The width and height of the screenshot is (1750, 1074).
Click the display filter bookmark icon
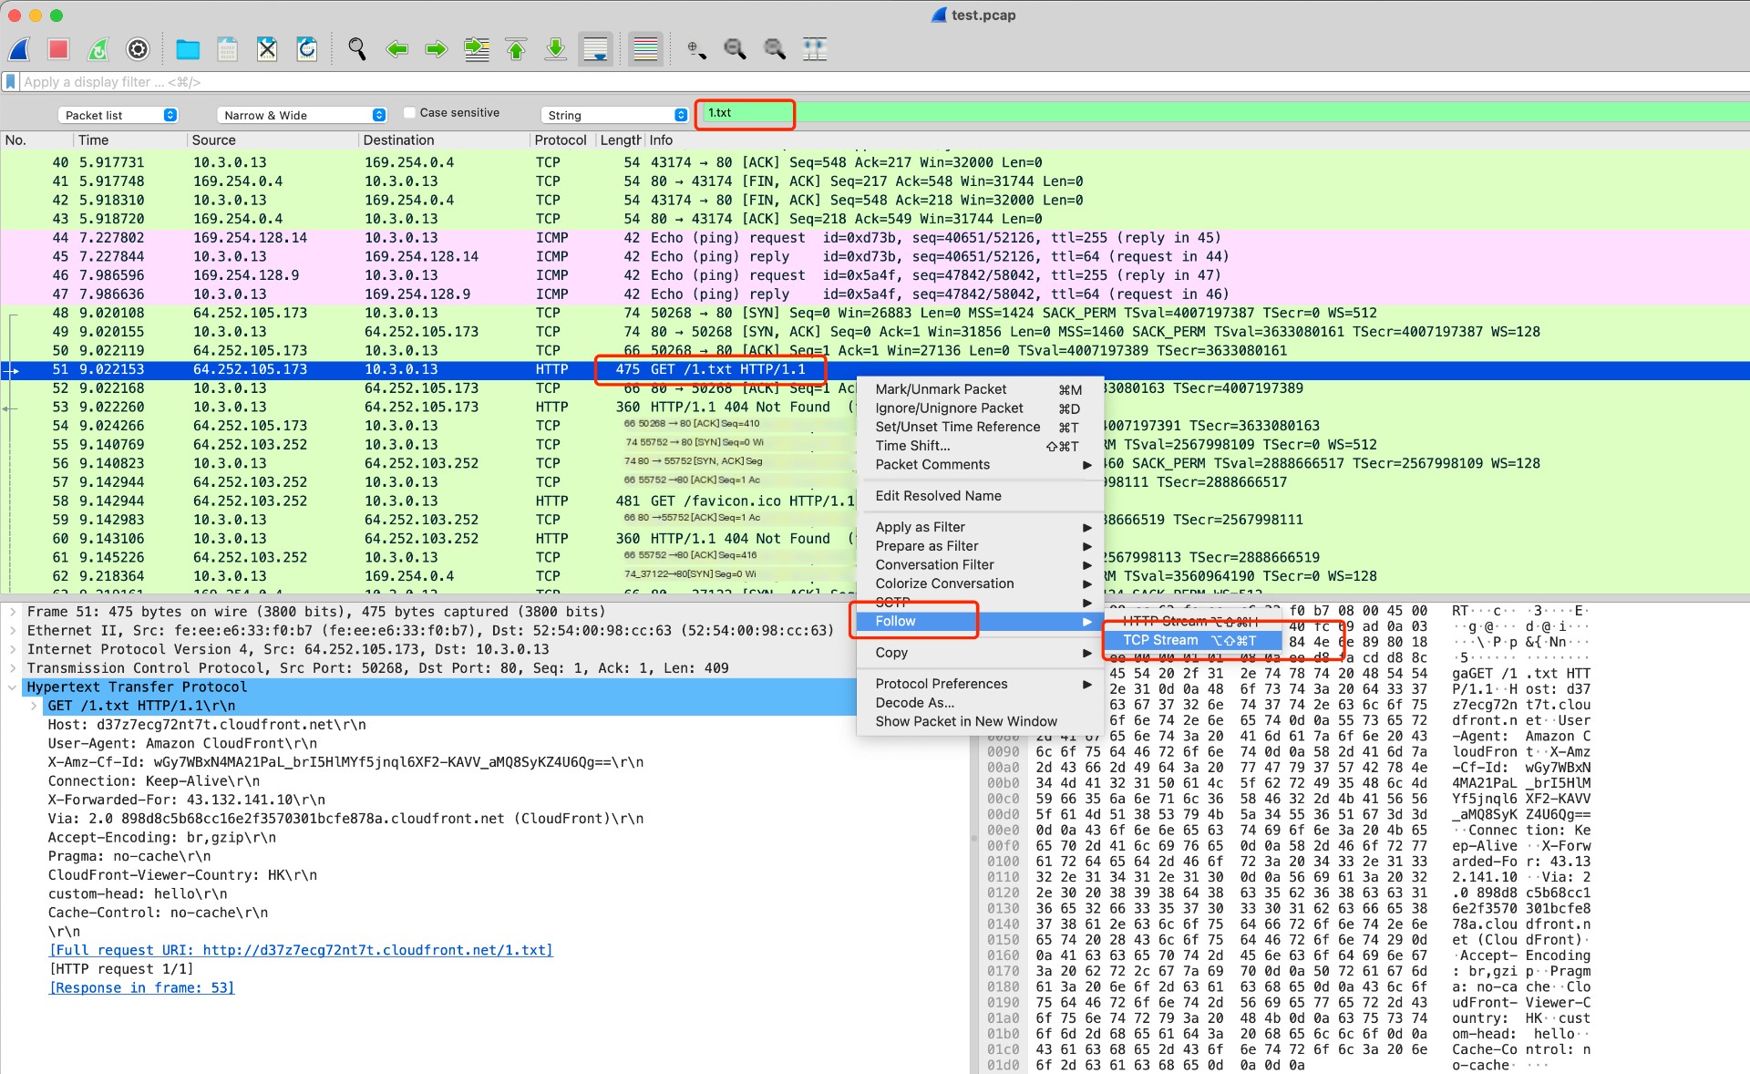tap(11, 82)
